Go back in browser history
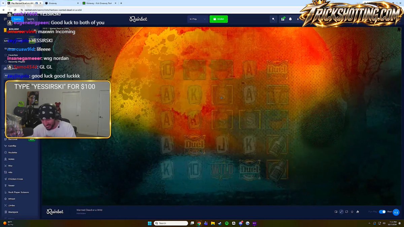This screenshot has height=227, width=404. click(x=4, y=10)
